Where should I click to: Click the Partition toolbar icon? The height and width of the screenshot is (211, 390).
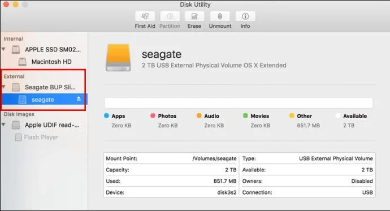(x=170, y=16)
